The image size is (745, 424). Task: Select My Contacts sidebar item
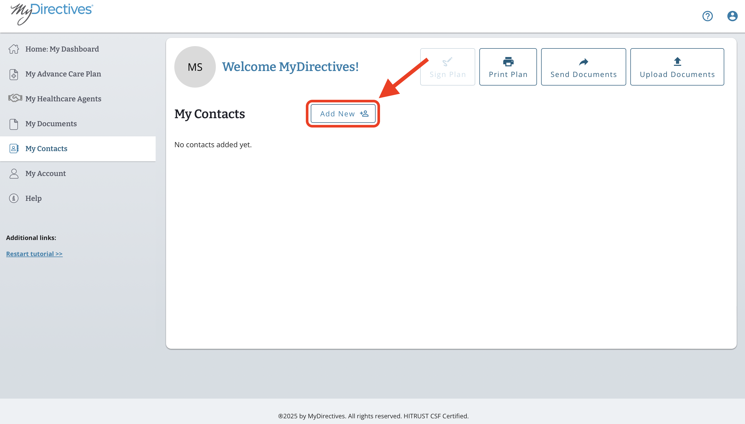click(46, 149)
